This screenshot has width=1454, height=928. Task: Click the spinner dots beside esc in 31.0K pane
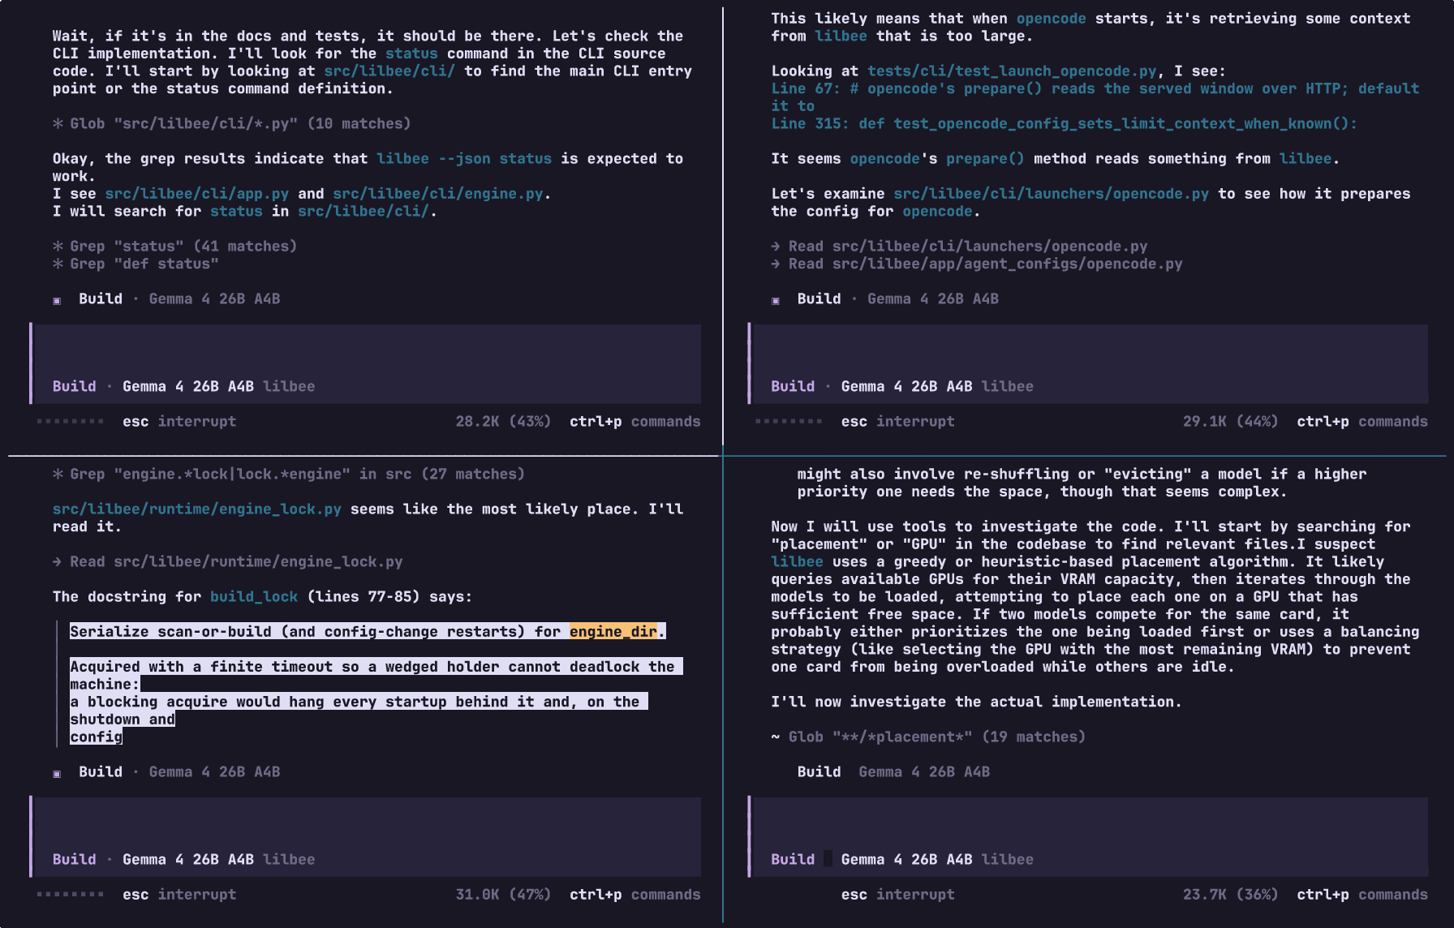(x=71, y=894)
